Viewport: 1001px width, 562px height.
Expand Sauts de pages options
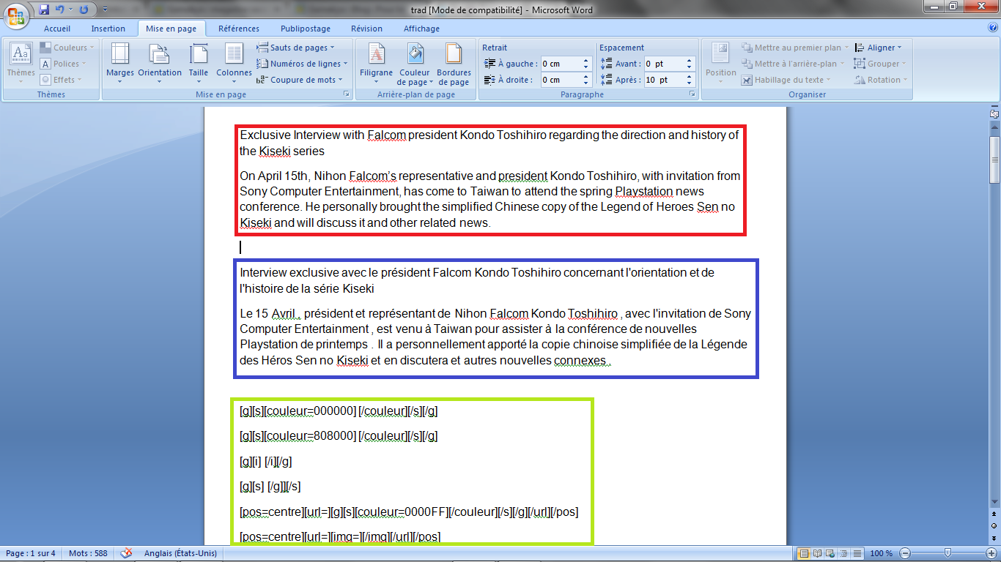295,48
